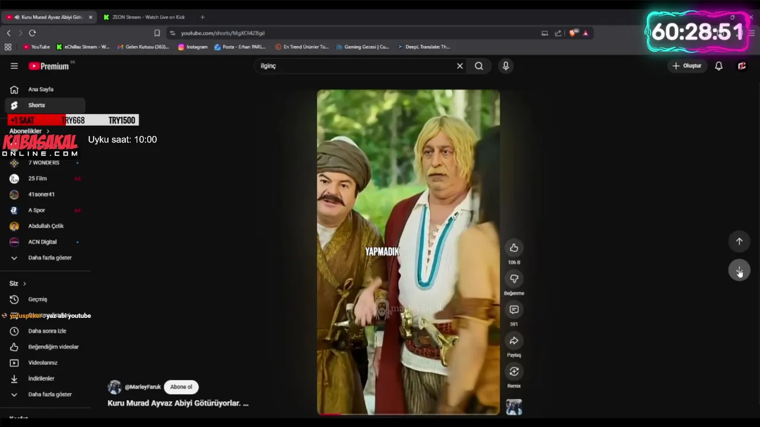
Task: Expand Daha fazla göster under subscriptions
Action: 45,258
